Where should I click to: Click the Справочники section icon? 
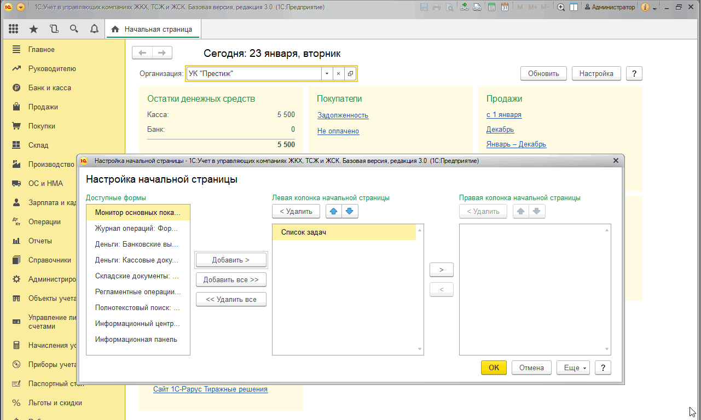click(16, 260)
